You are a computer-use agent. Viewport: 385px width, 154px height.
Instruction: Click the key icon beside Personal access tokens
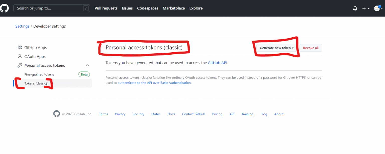[x=20, y=66]
